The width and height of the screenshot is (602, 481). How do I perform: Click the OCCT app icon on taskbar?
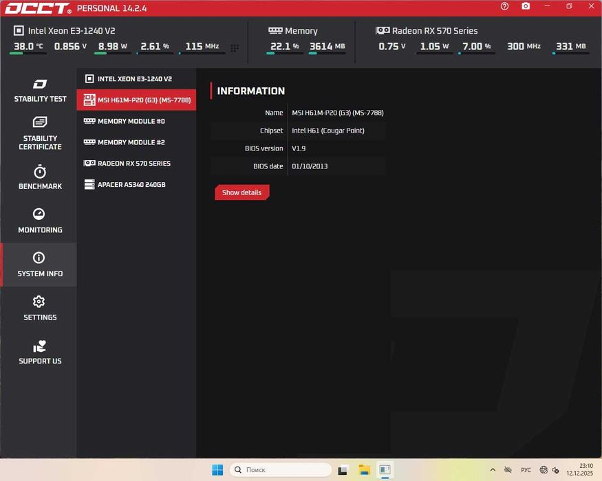tap(385, 470)
